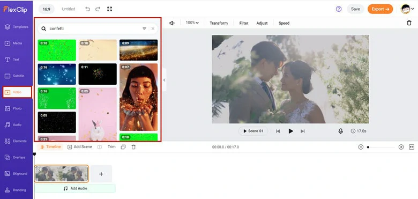Collapse the side panel arrow
418x199 pixels.
point(164,80)
